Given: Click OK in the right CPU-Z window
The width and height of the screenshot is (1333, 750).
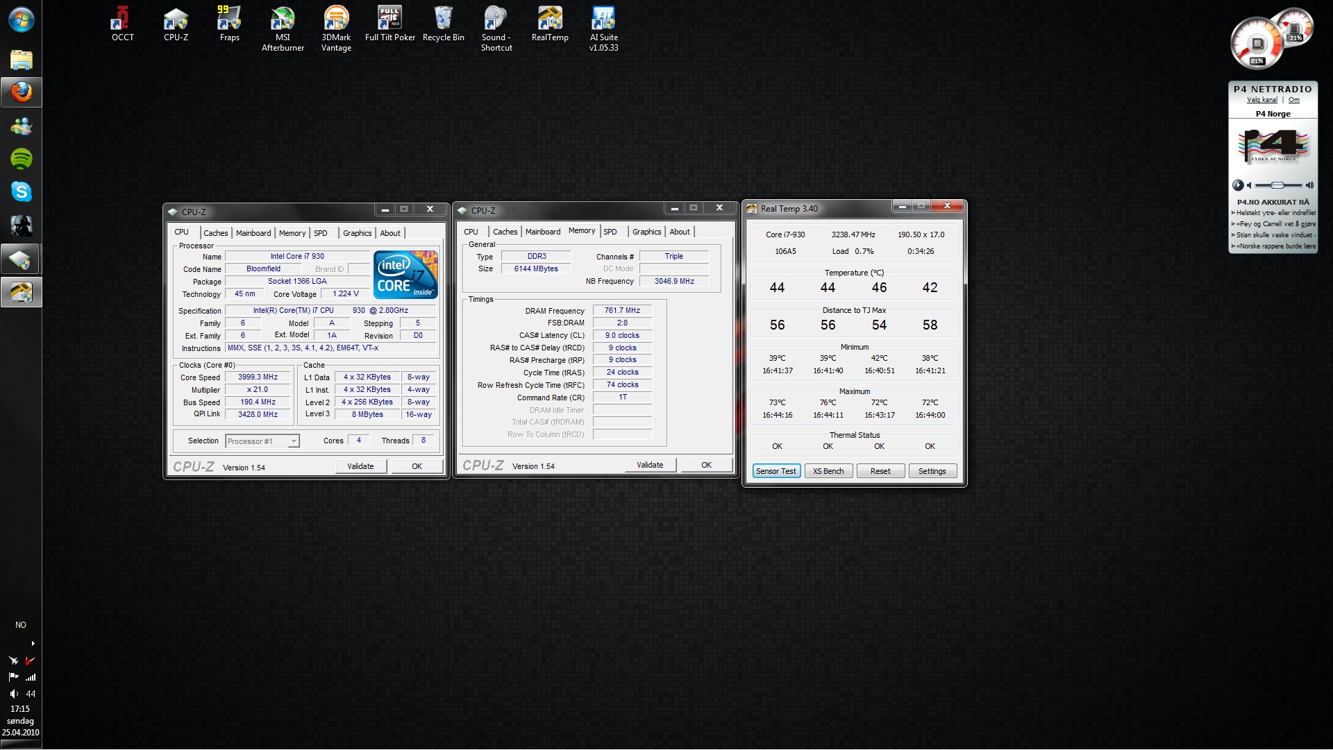Looking at the screenshot, I should 706,465.
